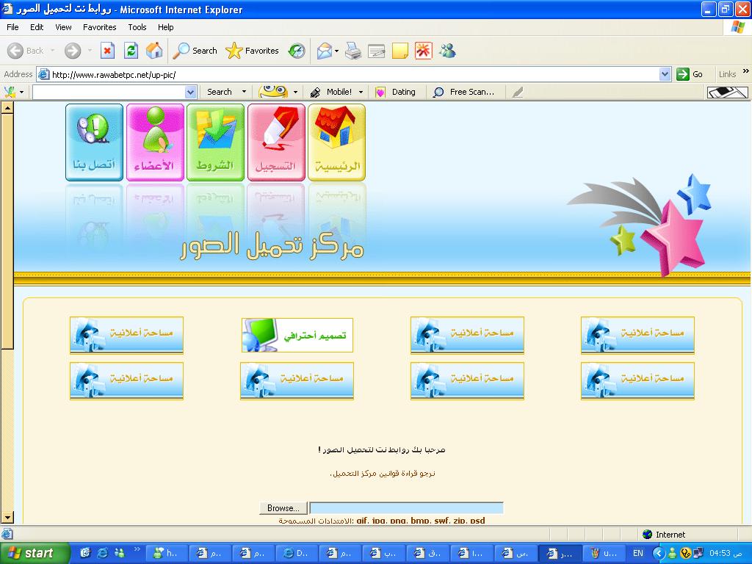Click the yellow smiley emoticon icon

click(272, 92)
